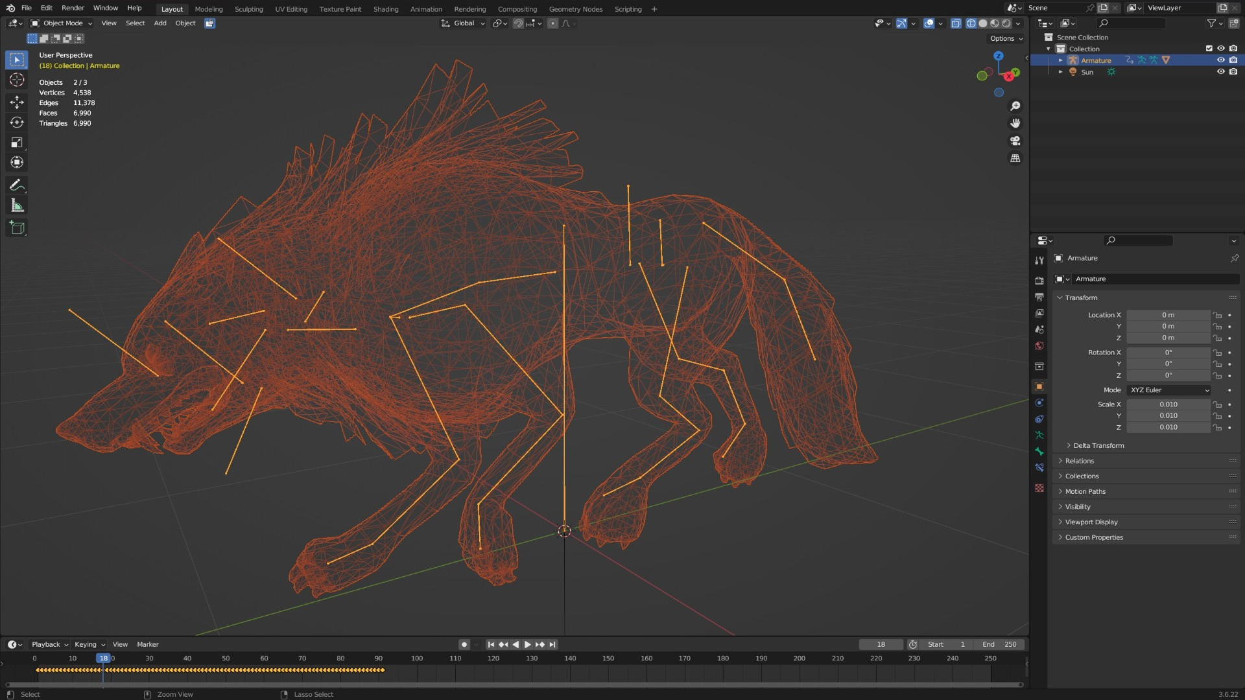Open the Physics properties tab
1245x700 pixels.
click(x=1039, y=402)
